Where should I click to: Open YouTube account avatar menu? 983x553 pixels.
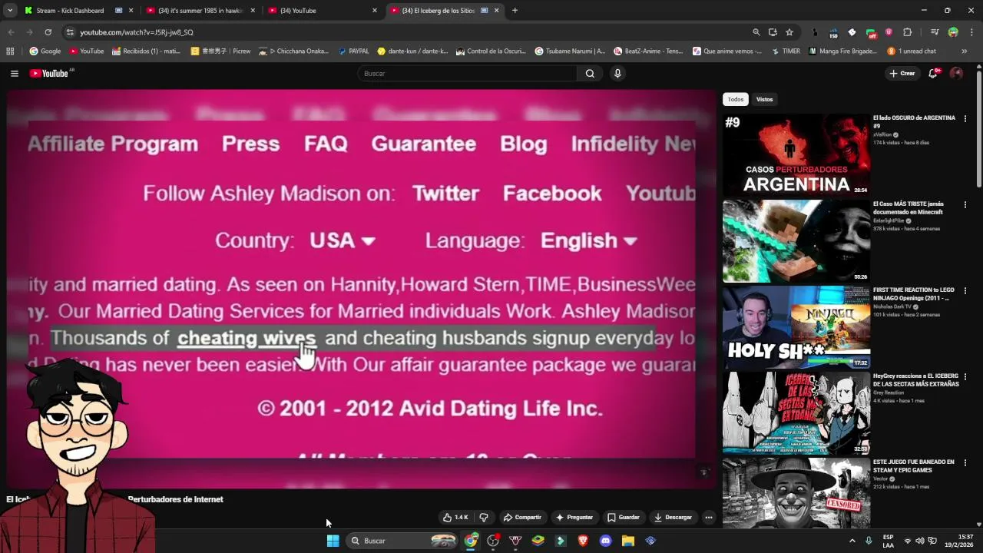click(x=956, y=74)
